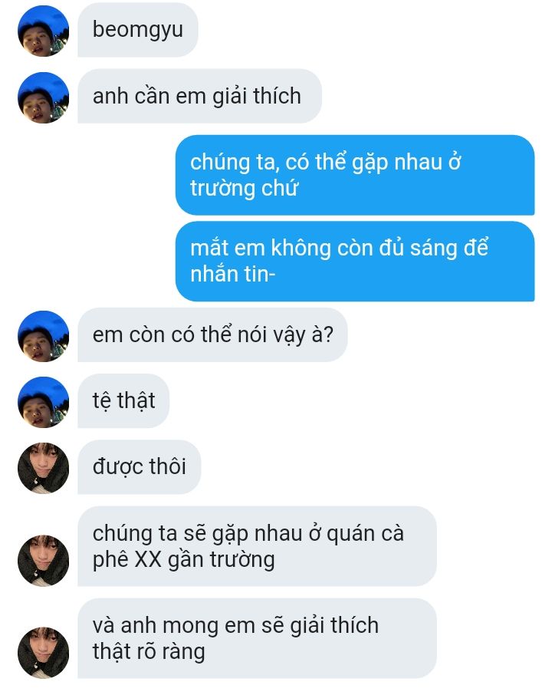
Task: Select the "tệ thật" message bubble
Action: tap(123, 400)
